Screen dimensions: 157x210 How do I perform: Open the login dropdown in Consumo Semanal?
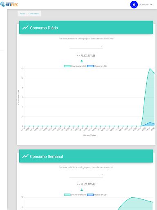[86, 175]
